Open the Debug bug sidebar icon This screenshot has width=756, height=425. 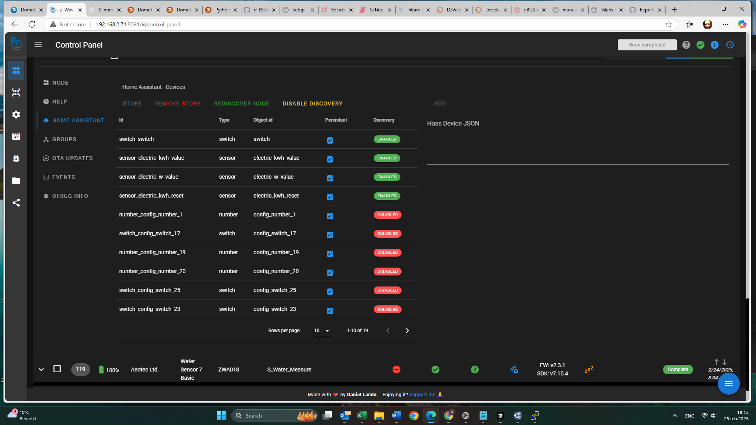pyautogui.click(x=16, y=159)
